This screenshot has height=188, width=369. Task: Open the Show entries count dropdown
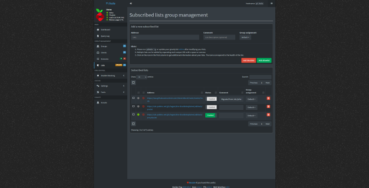(142, 77)
